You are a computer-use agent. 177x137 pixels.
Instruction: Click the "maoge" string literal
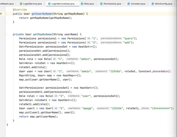87,108
